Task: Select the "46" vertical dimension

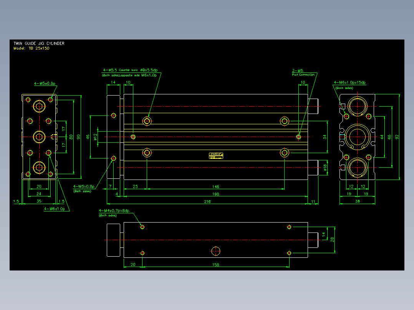Action: (88, 137)
